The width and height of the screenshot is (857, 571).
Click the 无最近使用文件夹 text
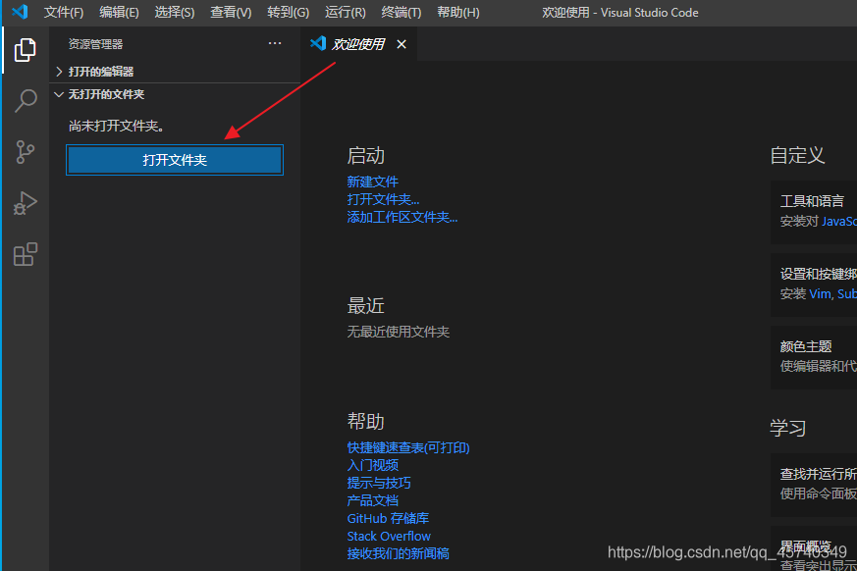tap(398, 332)
